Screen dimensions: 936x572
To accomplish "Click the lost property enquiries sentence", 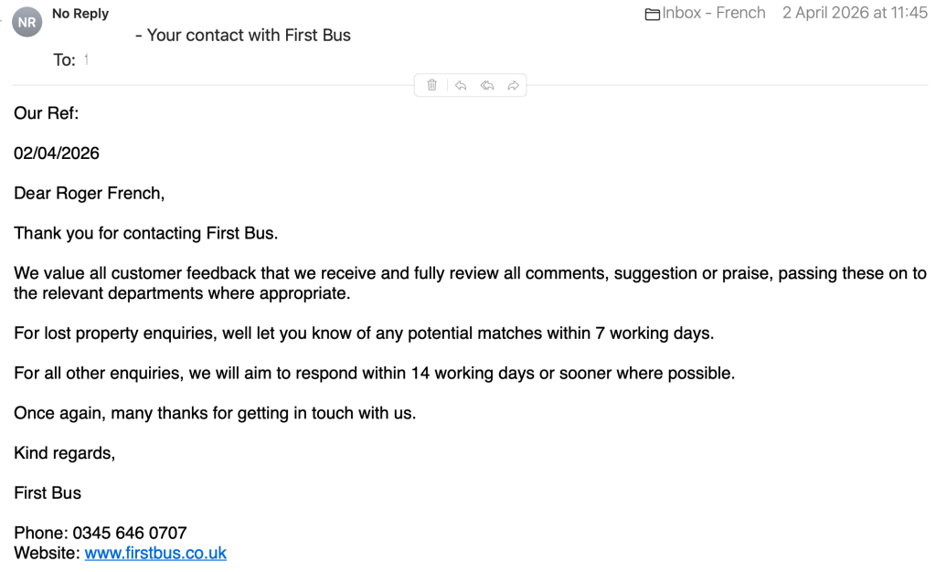I will click(x=363, y=334).
